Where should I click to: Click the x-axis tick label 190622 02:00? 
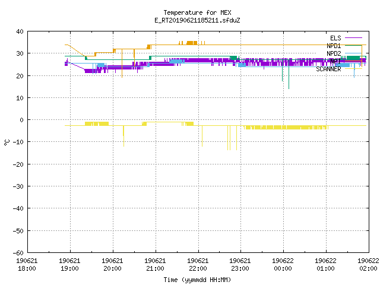tap(368, 264)
